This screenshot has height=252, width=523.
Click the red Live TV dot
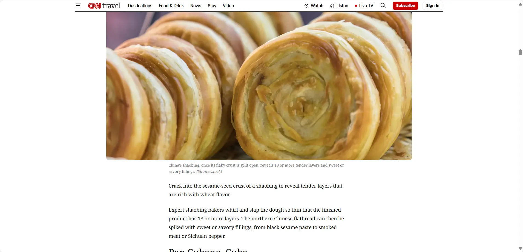[356, 6]
